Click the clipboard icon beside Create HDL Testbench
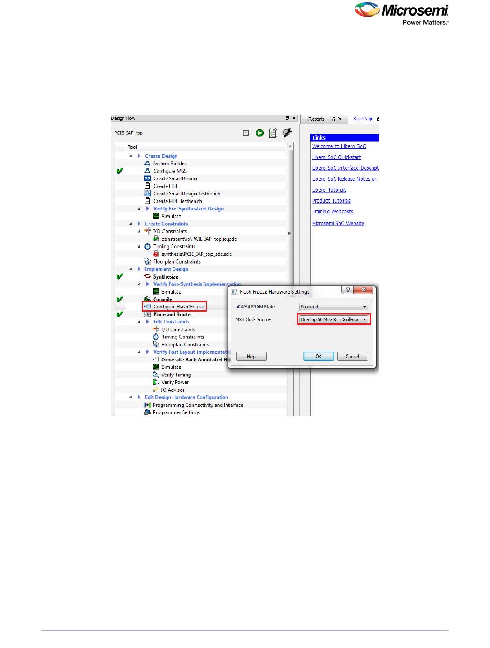 click(x=148, y=201)
